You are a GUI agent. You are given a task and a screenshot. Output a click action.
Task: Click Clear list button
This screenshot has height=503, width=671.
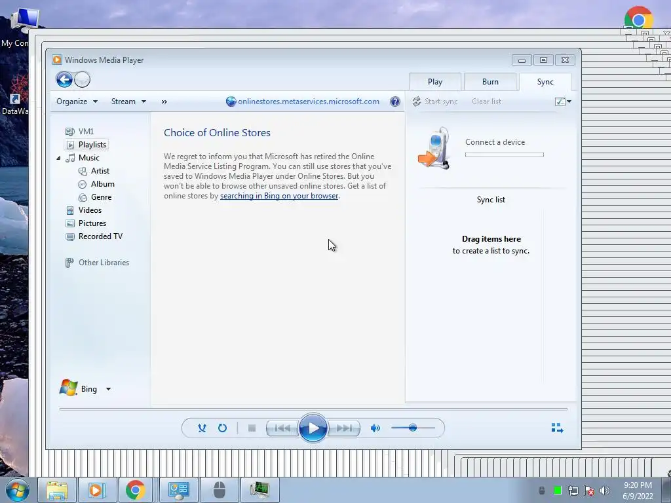(x=487, y=102)
